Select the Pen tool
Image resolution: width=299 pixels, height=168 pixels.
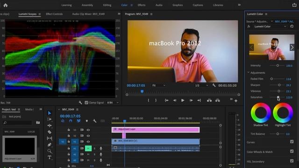click(x=50, y=145)
